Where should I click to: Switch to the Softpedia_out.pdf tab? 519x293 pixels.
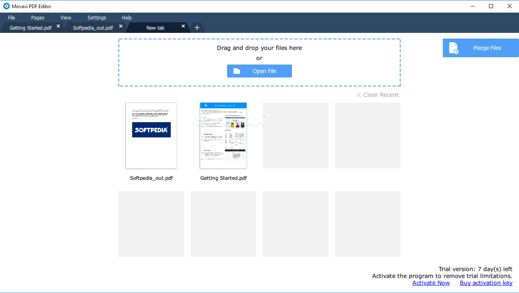click(x=93, y=28)
